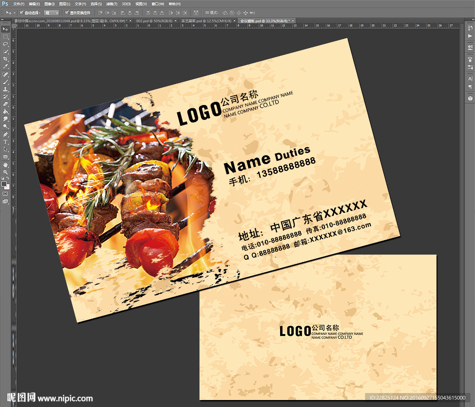Select the Eraser tool
The image size is (475, 407).
(5, 104)
